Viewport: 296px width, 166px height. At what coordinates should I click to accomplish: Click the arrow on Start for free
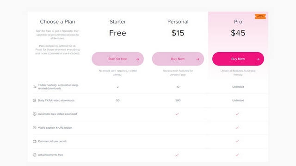[137, 59]
